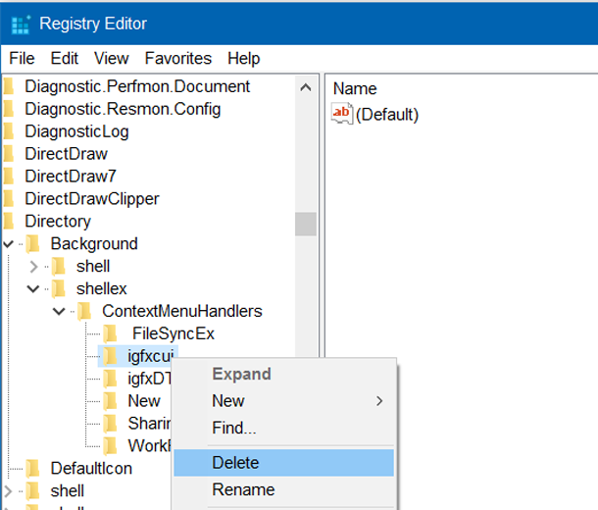Click the tree pane scroll up arrow

click(306, 87)
